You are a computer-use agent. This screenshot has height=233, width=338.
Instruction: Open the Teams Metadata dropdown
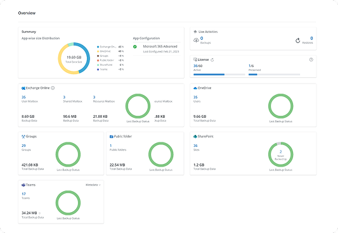point(93,185)
